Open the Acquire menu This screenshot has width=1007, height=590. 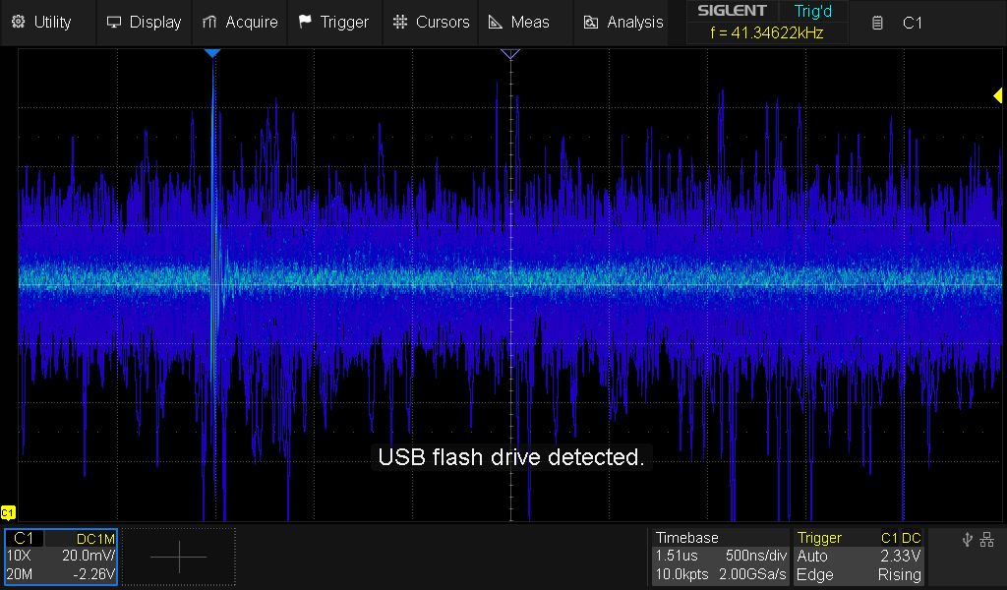[240, 22]
